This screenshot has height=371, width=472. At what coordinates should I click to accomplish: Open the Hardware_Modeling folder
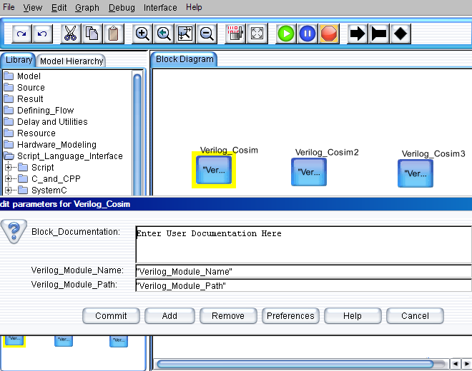tap(50, 145)
